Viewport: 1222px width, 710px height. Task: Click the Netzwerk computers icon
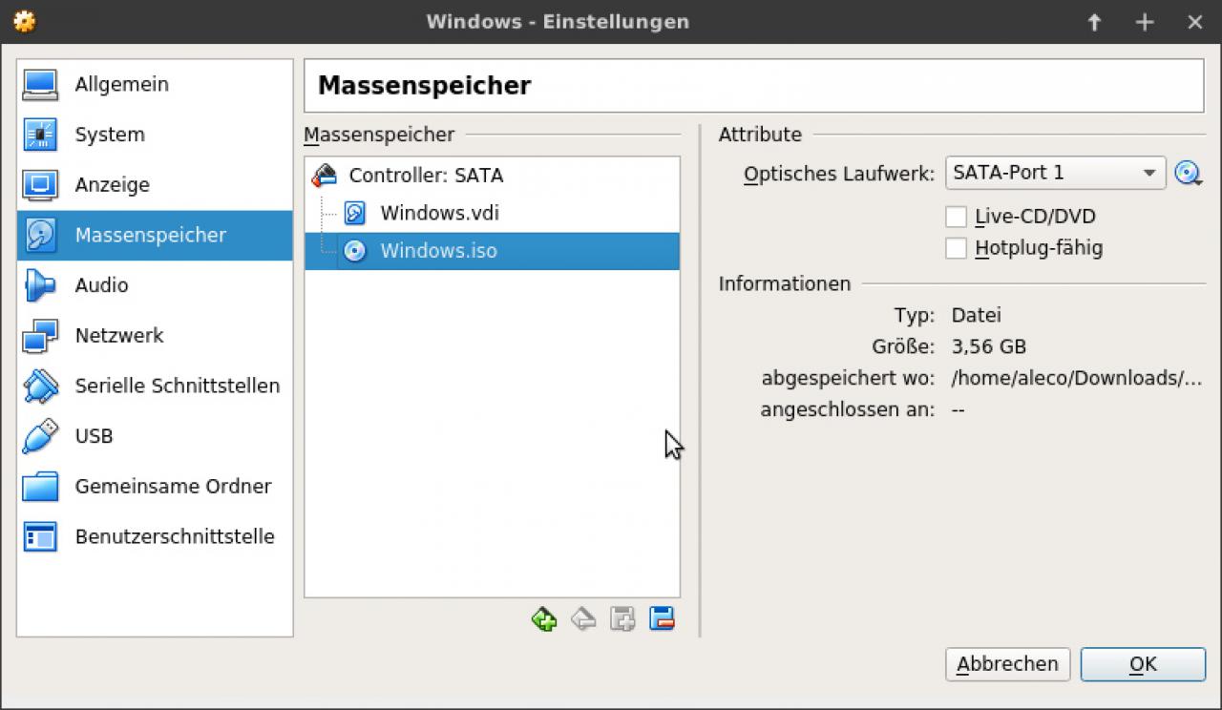41,336
